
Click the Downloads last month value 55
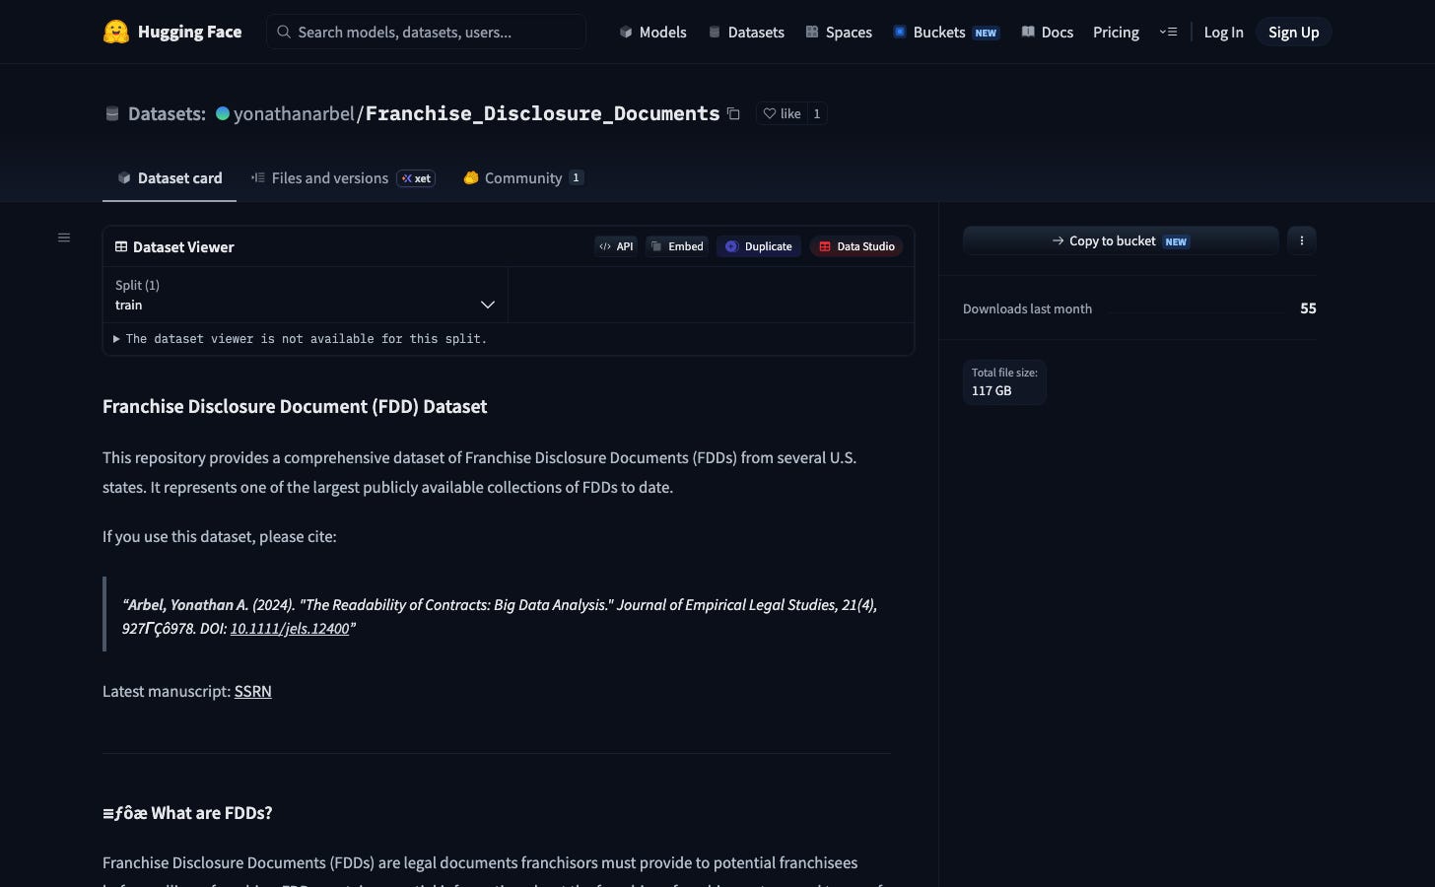point(1308,308)
